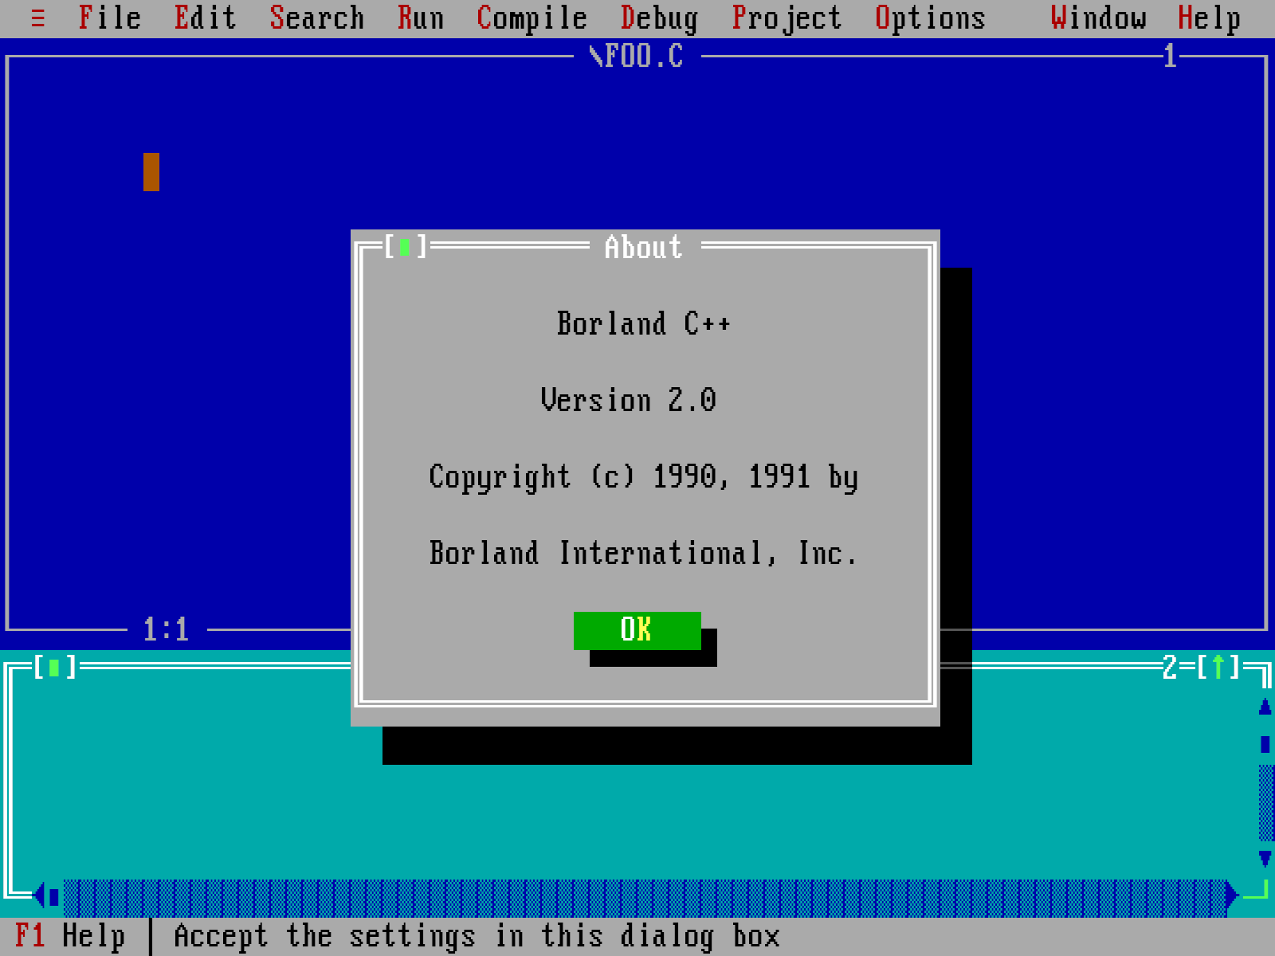This screenshot has width=1275, height=956.
Task: Click the horizontal scrollbar track
Action: pyautogui.click(x=637, y=896)
